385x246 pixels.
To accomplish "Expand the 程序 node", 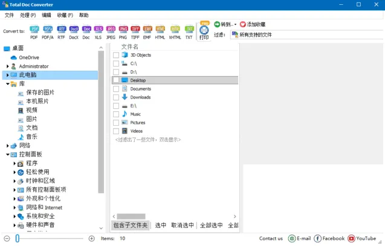I will (15, 163).
